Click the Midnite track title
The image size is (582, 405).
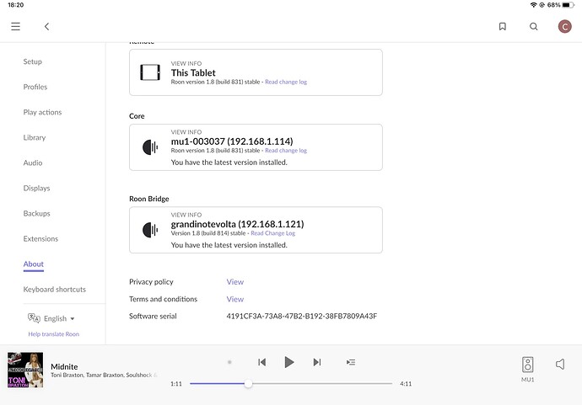(64, 366)
